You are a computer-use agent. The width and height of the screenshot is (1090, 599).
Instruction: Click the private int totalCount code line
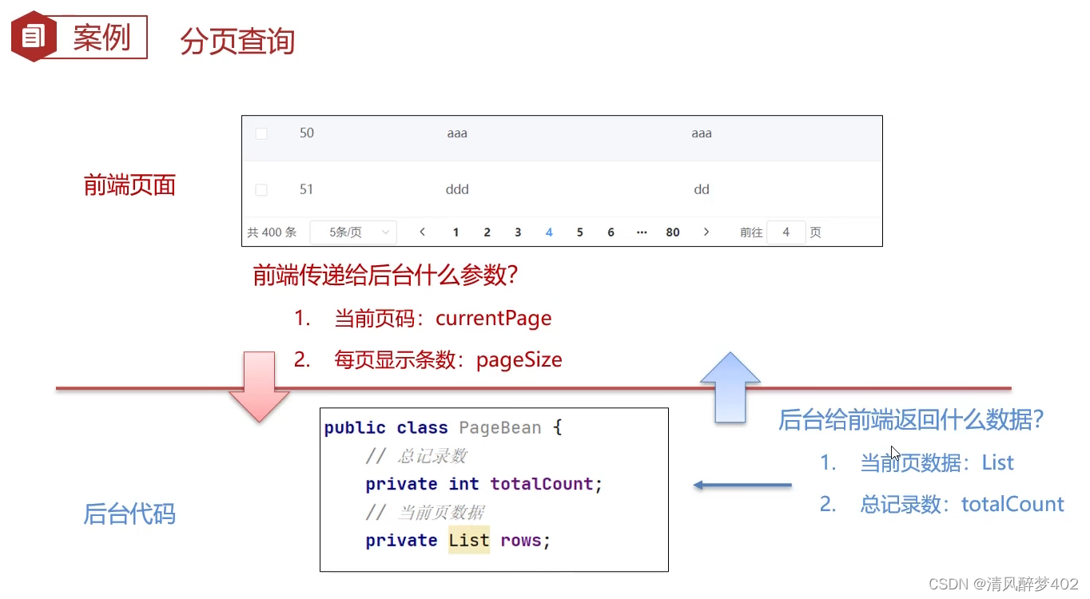pos(484,484)
